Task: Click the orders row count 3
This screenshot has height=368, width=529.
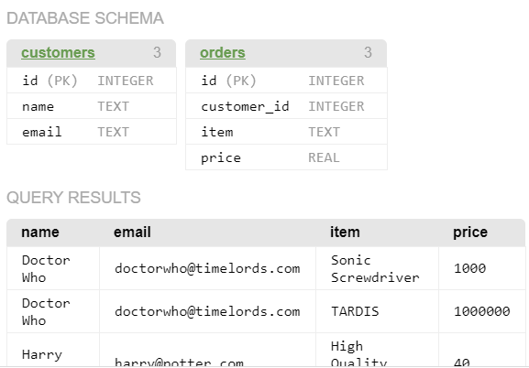Action: pyautogui.click(x=368, y=52)
